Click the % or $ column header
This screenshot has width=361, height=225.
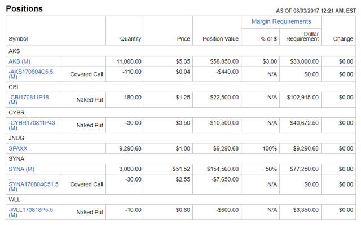coord(268,39)
